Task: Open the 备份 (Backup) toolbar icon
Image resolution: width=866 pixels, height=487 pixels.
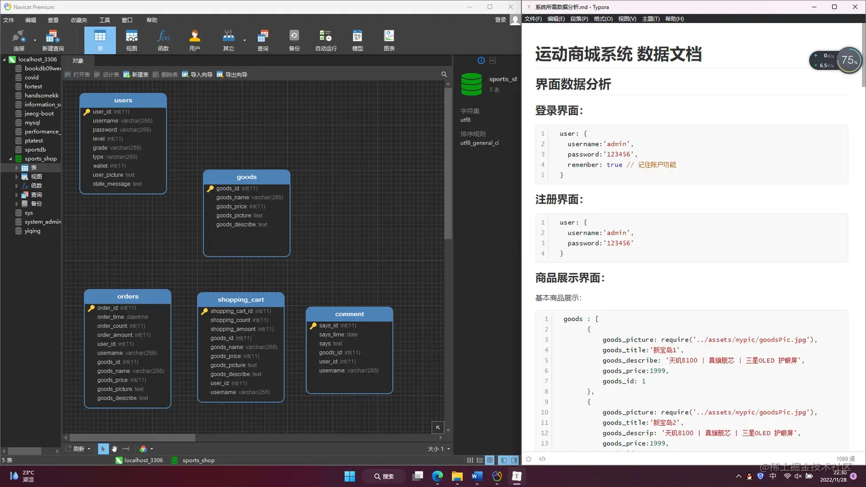Action: pos(294,40)
